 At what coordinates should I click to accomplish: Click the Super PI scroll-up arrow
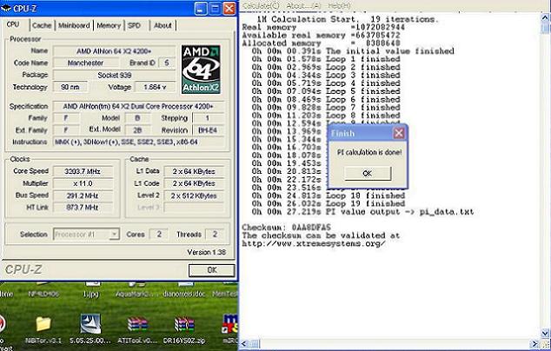(x=546, y=18)
